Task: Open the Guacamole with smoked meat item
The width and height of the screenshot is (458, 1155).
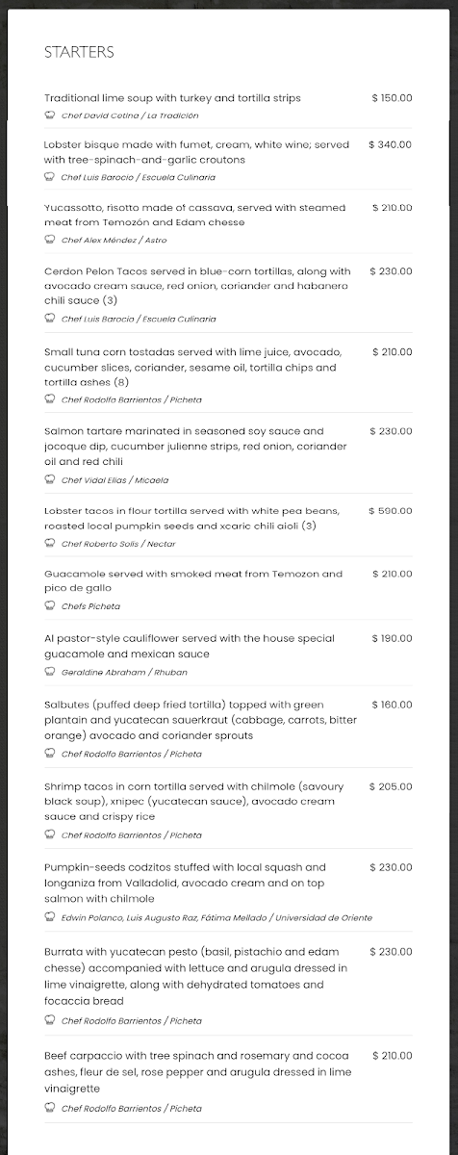Action: (x=193, y=581)
